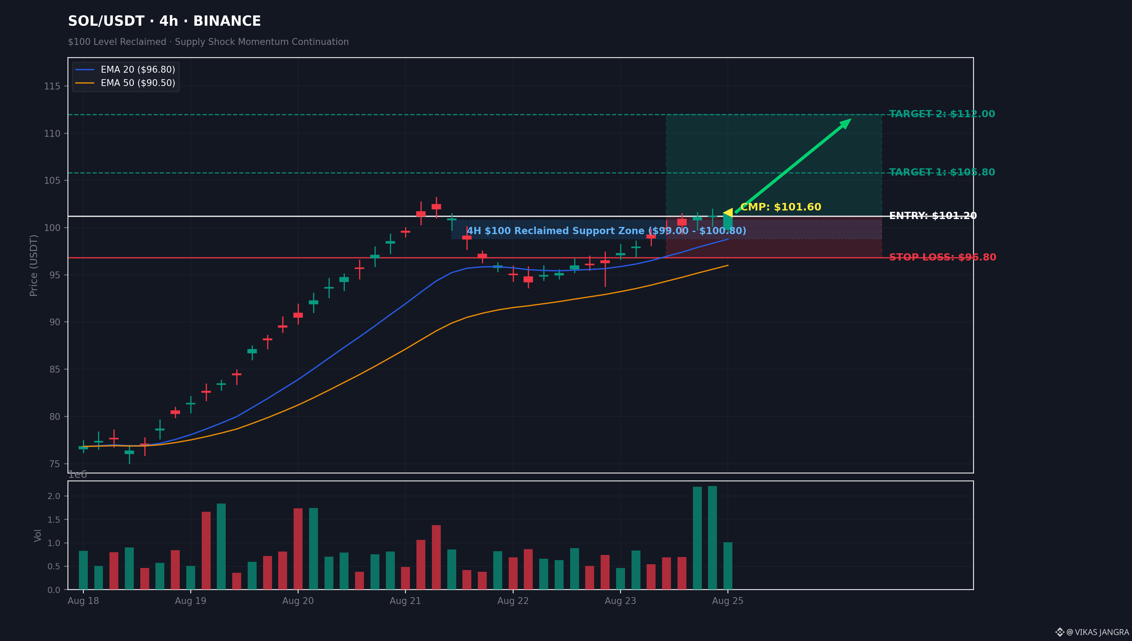The image size is (1132, 641).
Task: Click the "Aug 20" date label
Action: (298, 601)
